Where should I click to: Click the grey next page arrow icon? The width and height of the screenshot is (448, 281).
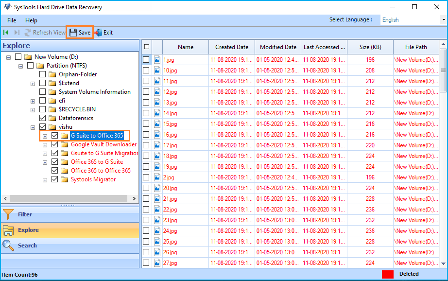17,33
